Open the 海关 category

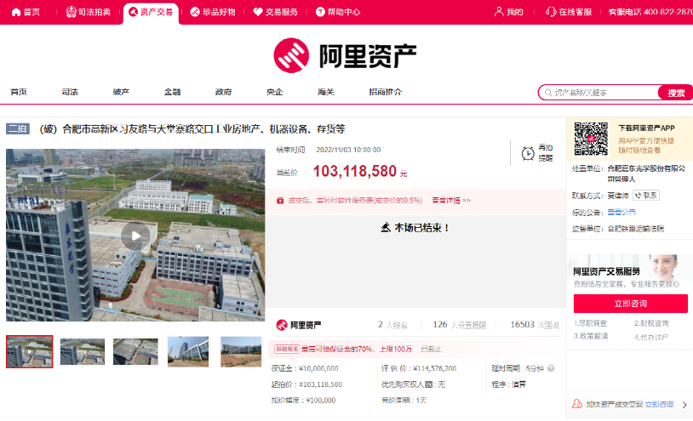pyautogui.click(x=326, y=92)
